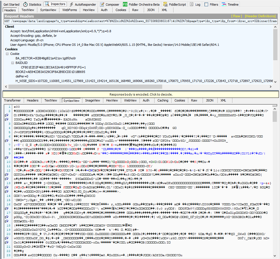Collapse the Cookie tree node
Screen dimensions: 280x259
tap(7, 54)
